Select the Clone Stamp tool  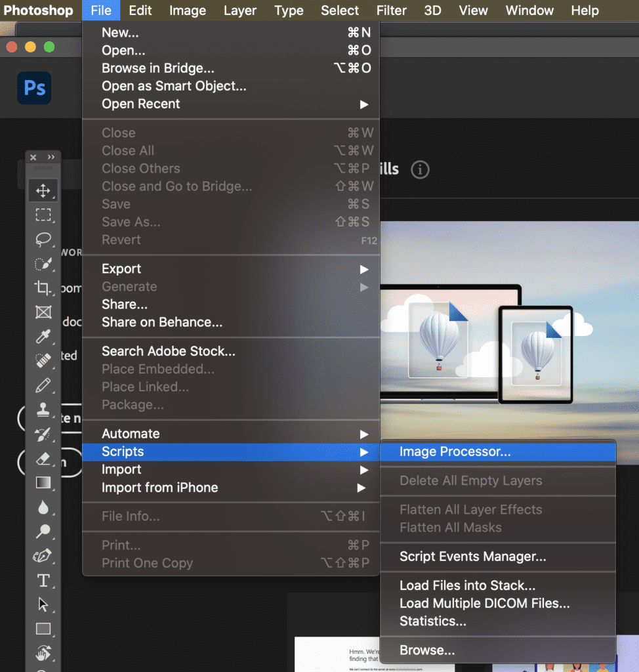(43, 409)
